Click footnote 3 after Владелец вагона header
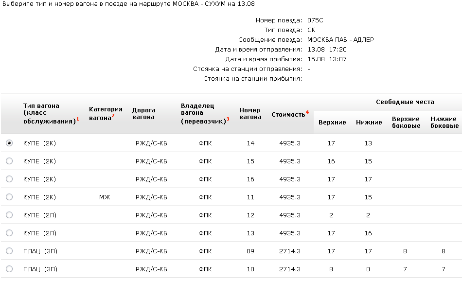This screenshot has height=281, width=462. [x=228, y=119]
